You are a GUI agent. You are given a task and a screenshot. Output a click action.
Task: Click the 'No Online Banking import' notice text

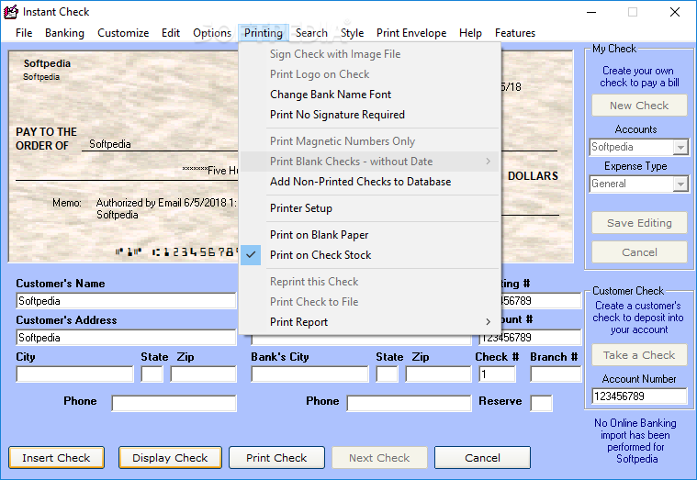click(x=635, y=441)
